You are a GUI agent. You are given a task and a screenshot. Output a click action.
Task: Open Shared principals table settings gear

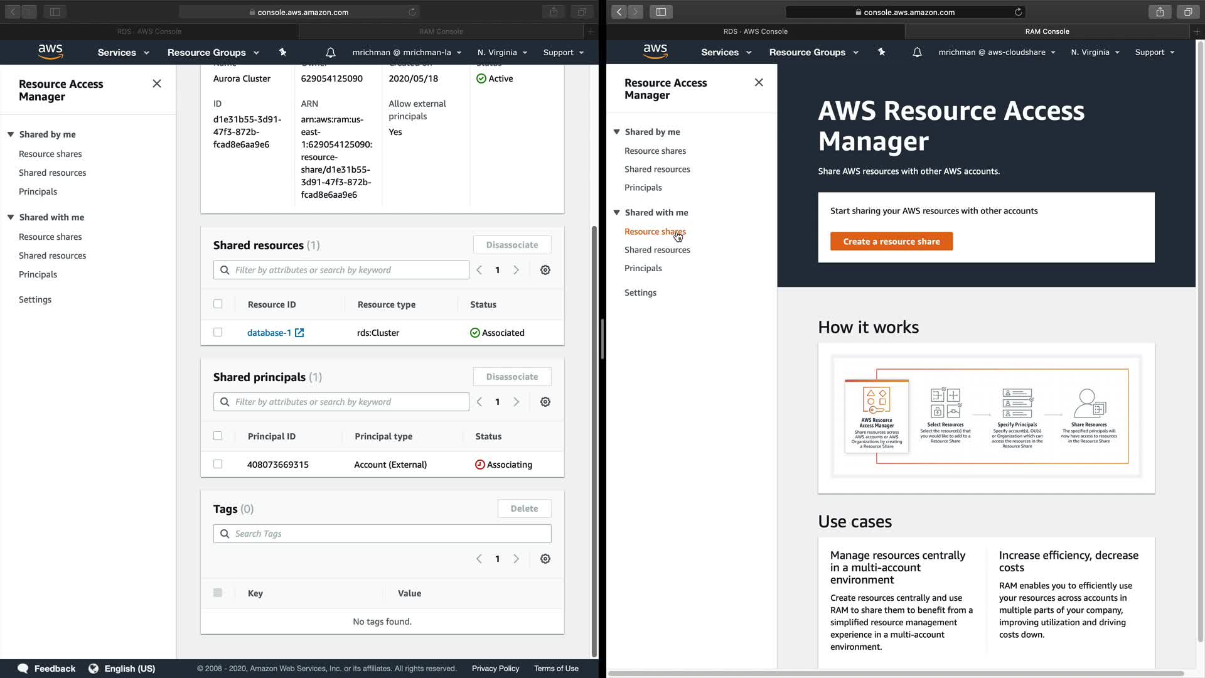pos(545,402)
